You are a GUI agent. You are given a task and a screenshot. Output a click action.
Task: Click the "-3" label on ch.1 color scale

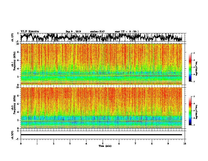(x=194, y=53)
